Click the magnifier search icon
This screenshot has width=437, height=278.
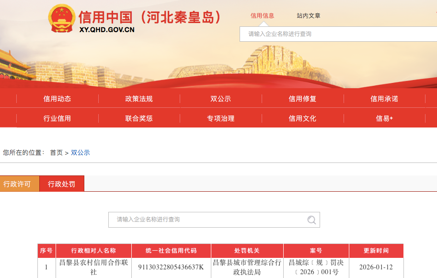[311, 220]
